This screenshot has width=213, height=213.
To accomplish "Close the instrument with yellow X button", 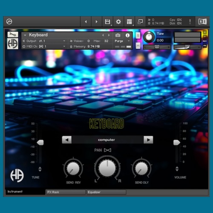I will point(205,32).
